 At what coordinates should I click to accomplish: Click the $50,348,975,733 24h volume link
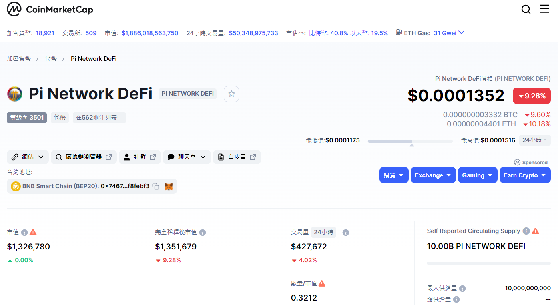point(253,33)
